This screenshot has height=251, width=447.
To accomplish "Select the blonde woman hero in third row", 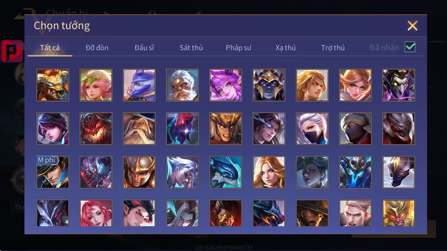I will tap(269, 172).
